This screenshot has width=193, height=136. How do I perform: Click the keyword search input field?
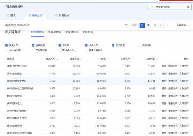(x=170, y=7)
